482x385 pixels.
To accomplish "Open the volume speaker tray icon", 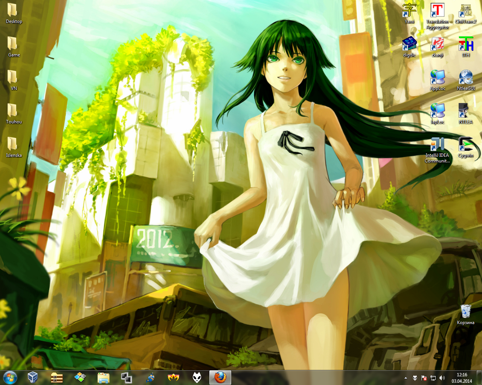I will coord(442,378).
